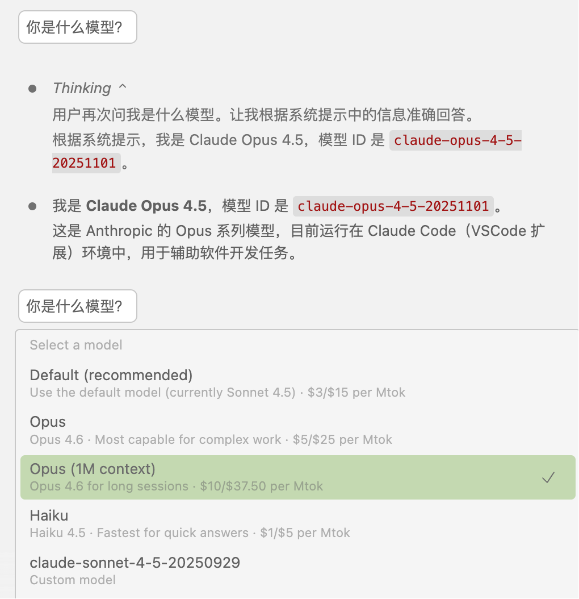
Task: Choose the Opus model titled just 'Opus'
Action: [297, 430]
